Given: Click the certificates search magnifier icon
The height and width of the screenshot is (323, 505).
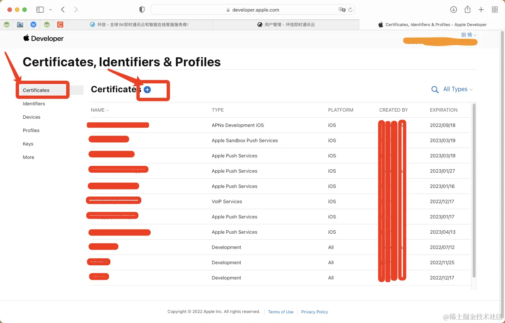Looking at the screenshot, I should point(435,90).
